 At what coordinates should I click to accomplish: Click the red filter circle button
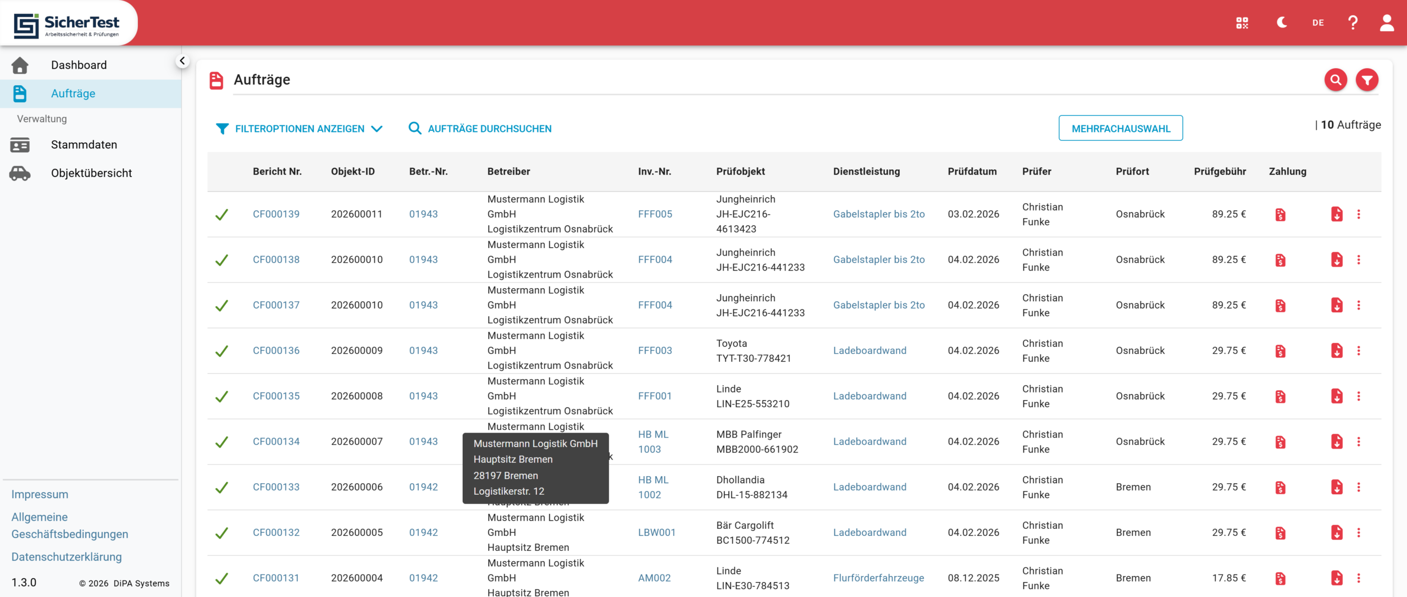(1367, 80)
